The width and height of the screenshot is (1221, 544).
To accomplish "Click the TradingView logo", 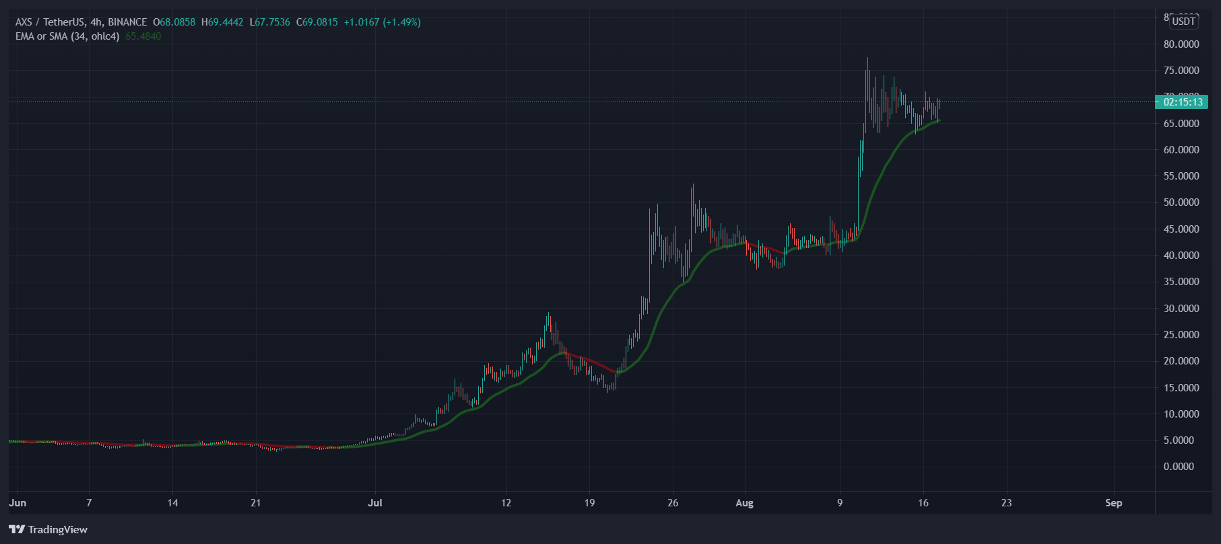I will coord(48,530).
